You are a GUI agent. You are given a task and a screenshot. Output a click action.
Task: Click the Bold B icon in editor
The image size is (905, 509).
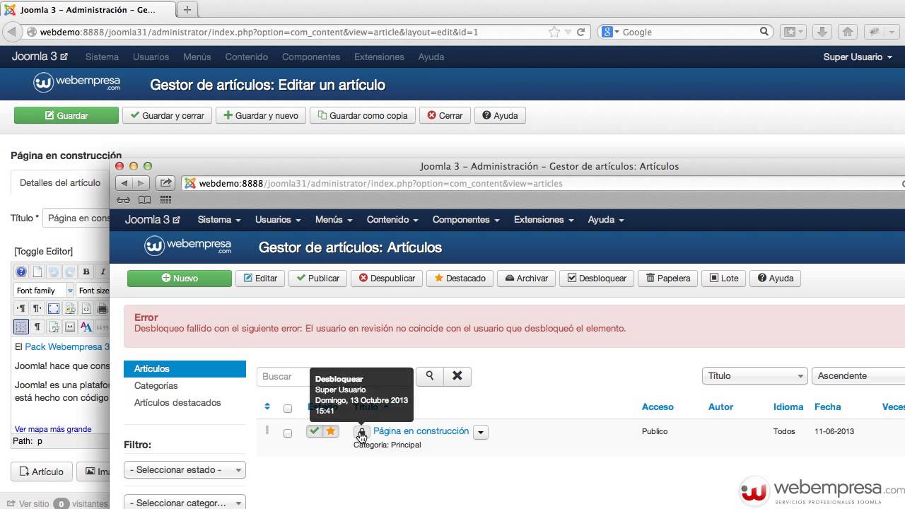click(86, 271)
